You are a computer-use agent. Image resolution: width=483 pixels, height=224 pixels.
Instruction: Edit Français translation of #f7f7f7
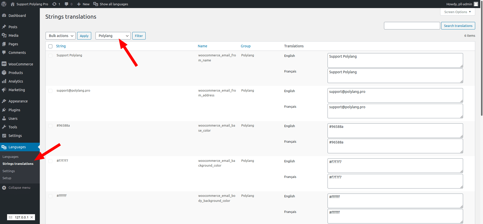(395, 181)
